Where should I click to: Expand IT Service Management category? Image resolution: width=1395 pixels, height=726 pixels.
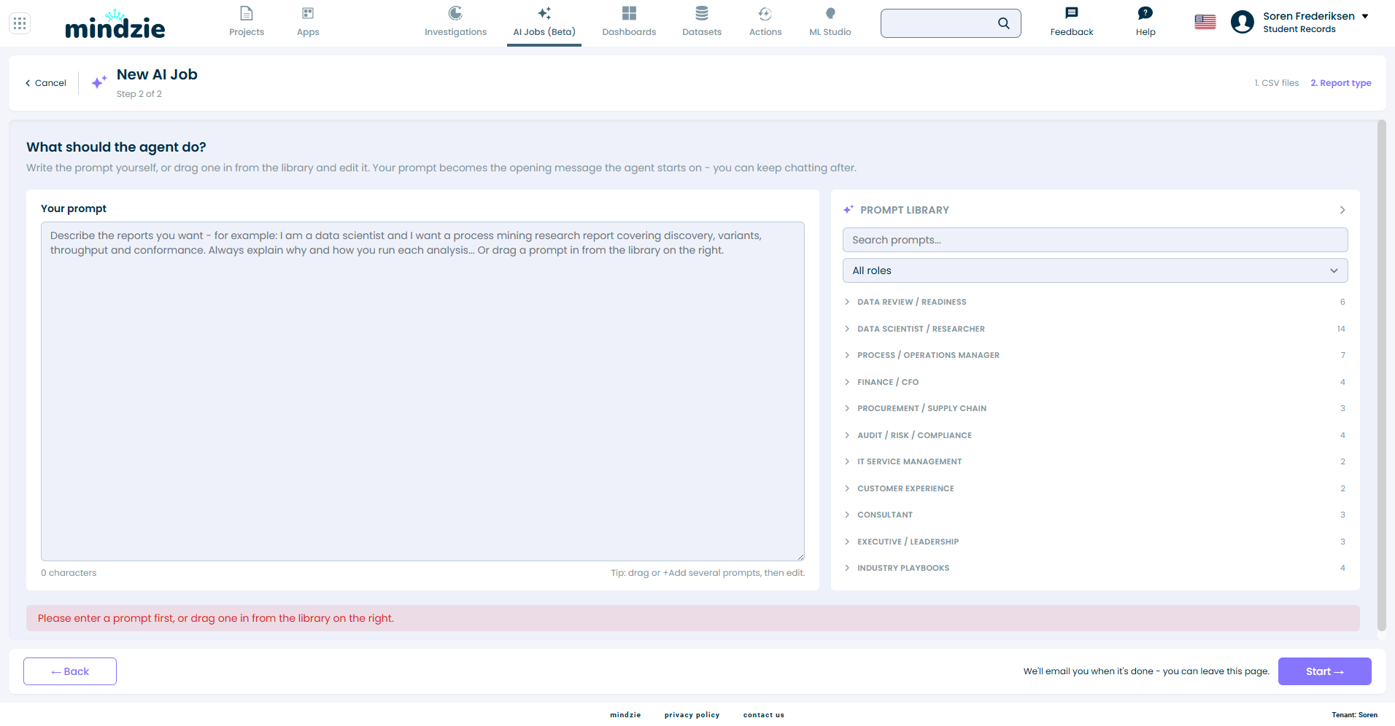(1095, 461)
